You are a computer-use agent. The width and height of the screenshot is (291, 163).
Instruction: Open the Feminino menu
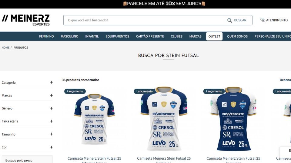pyautogui.click(x=46, y=37)
